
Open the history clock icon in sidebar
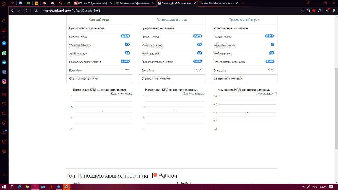pos(4,123)
